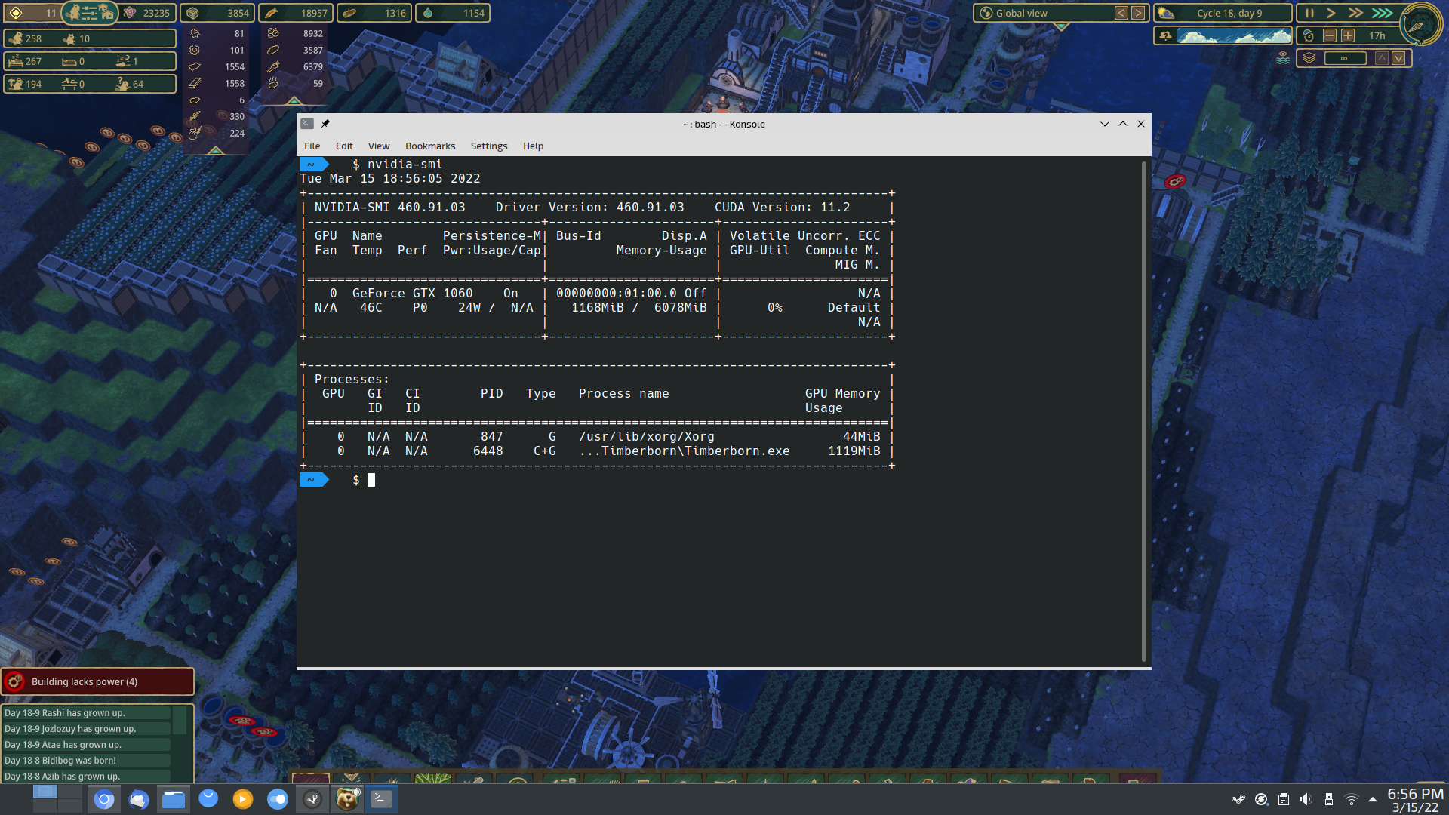1449x815 pixels.
Task: Increase working hours with plus button
Action: [1348, 35]
